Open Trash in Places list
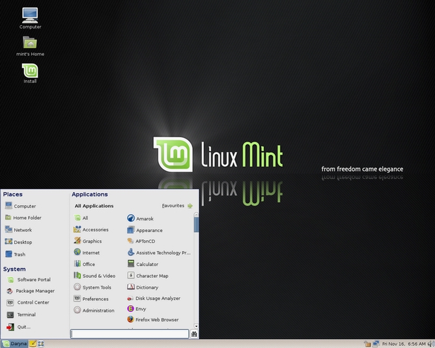Screen dimensions: 435x348 (15, 254)
